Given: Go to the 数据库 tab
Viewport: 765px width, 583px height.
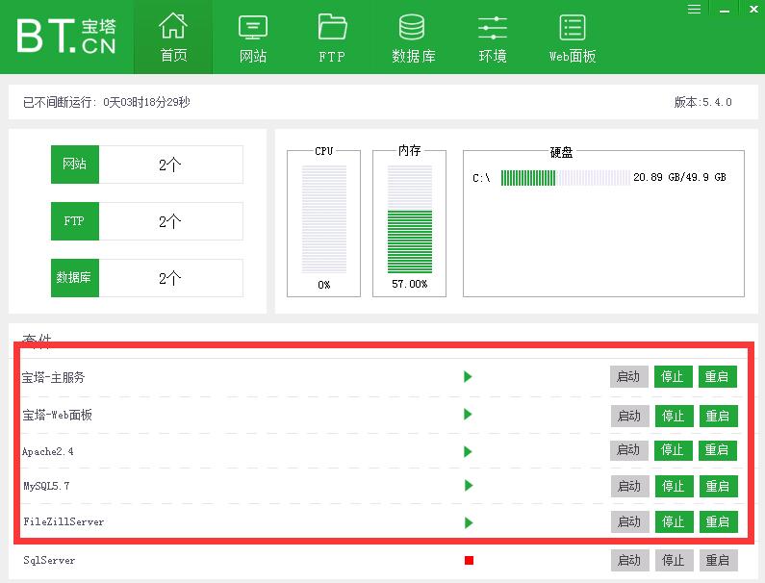Looking at the screenshot, I should pos(413,38).
